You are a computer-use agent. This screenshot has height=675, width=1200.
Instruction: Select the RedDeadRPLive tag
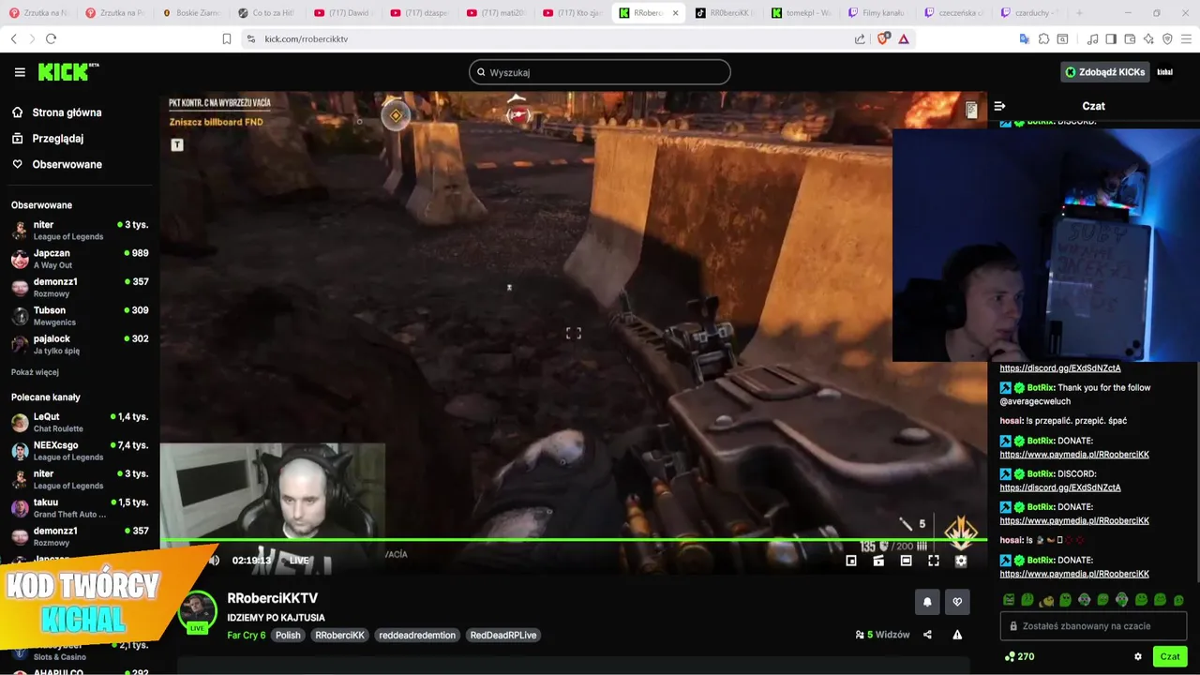coord(503,635)
